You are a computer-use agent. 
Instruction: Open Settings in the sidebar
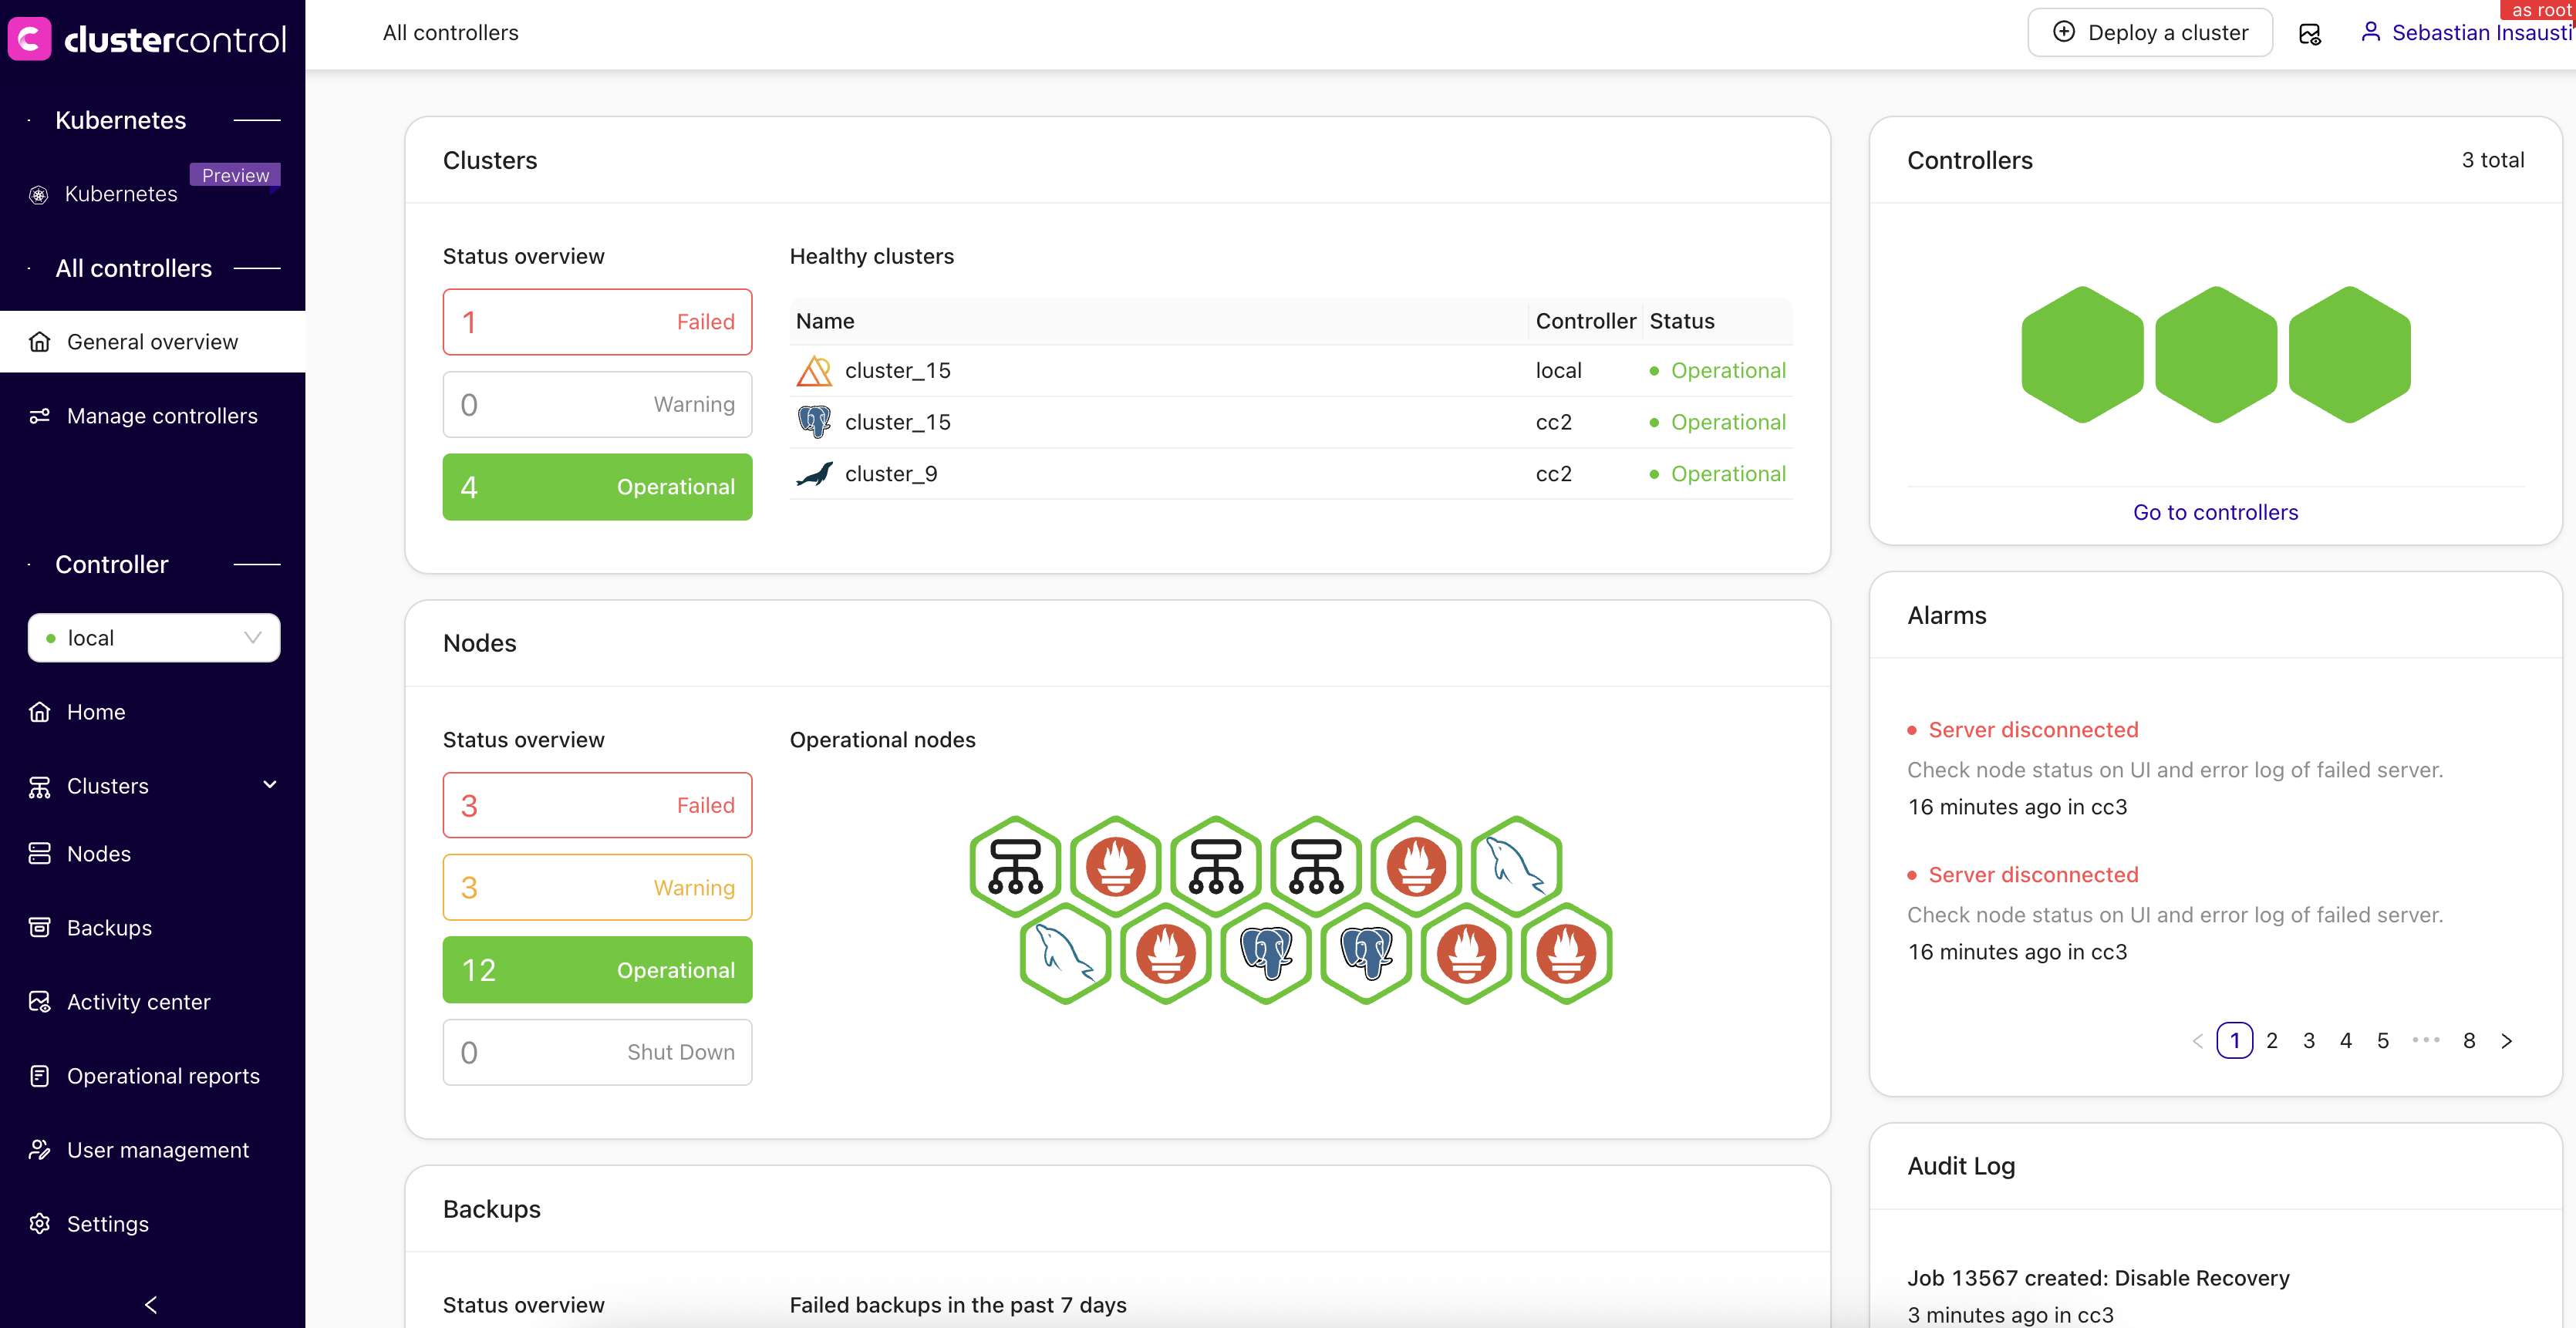(x=107, y=1224)
